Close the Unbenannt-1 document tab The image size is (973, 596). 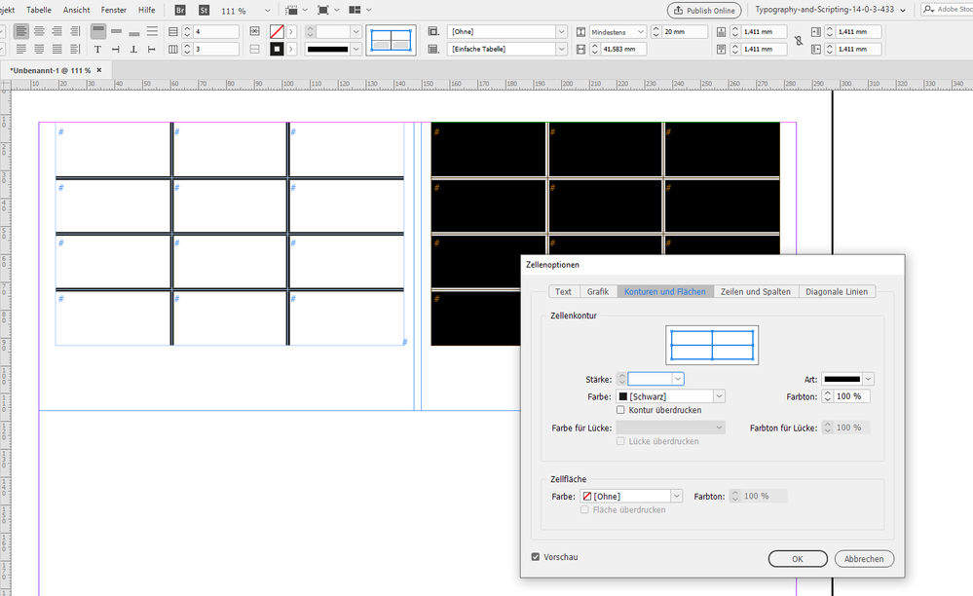coord(98,70)
